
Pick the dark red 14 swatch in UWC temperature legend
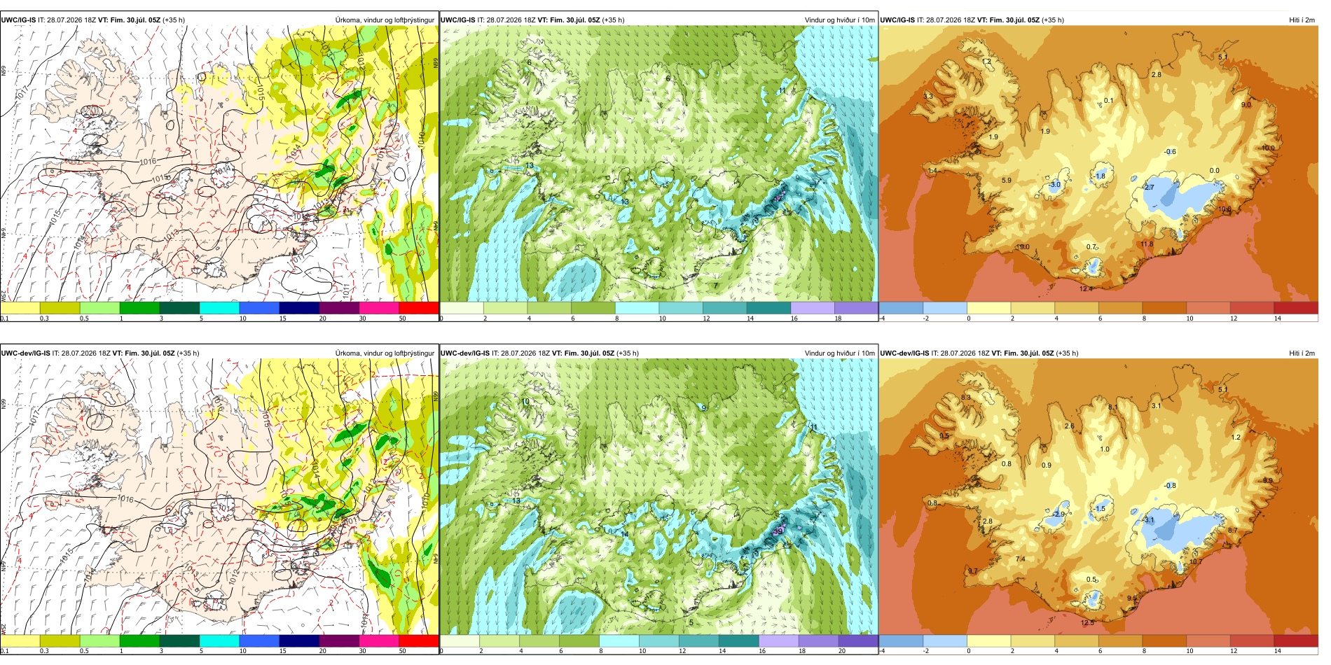point(1296,307)
